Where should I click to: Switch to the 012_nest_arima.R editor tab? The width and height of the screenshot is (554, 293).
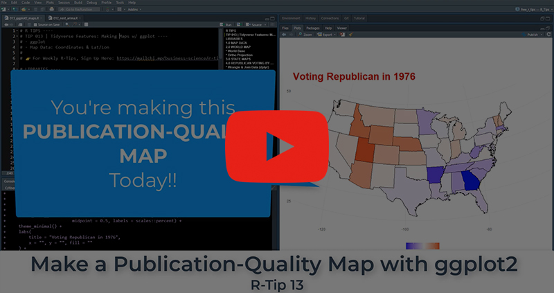point(65,18)
